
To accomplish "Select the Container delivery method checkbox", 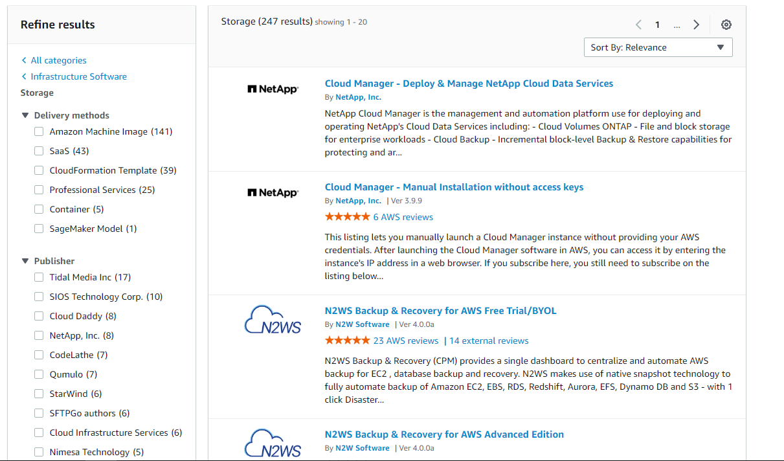I will tap(39, 209).
